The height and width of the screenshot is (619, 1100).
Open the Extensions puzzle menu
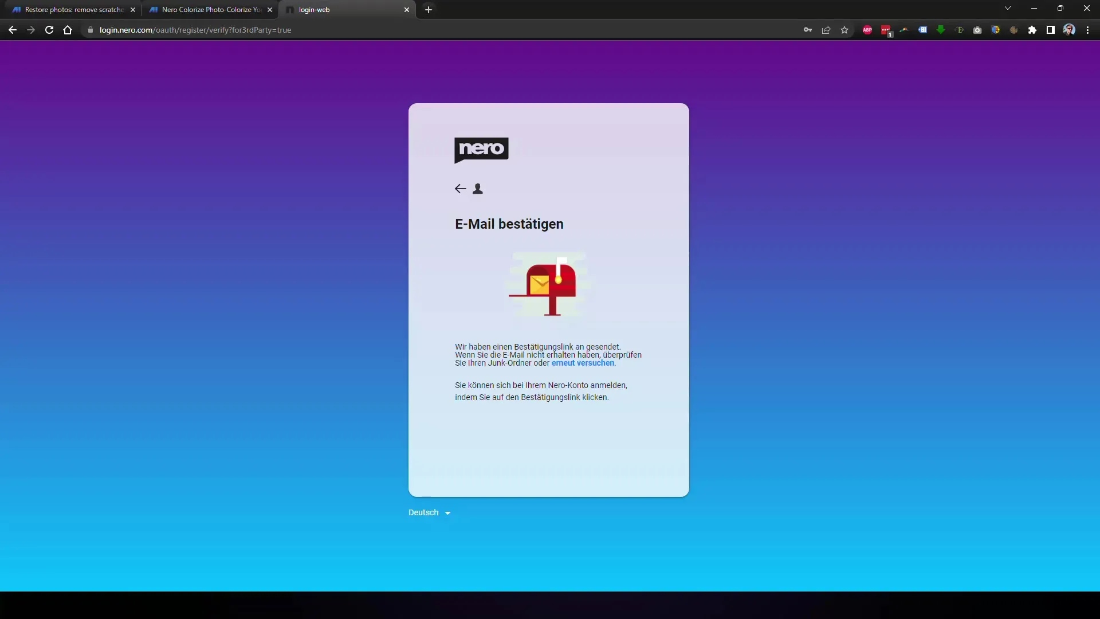1032,30
